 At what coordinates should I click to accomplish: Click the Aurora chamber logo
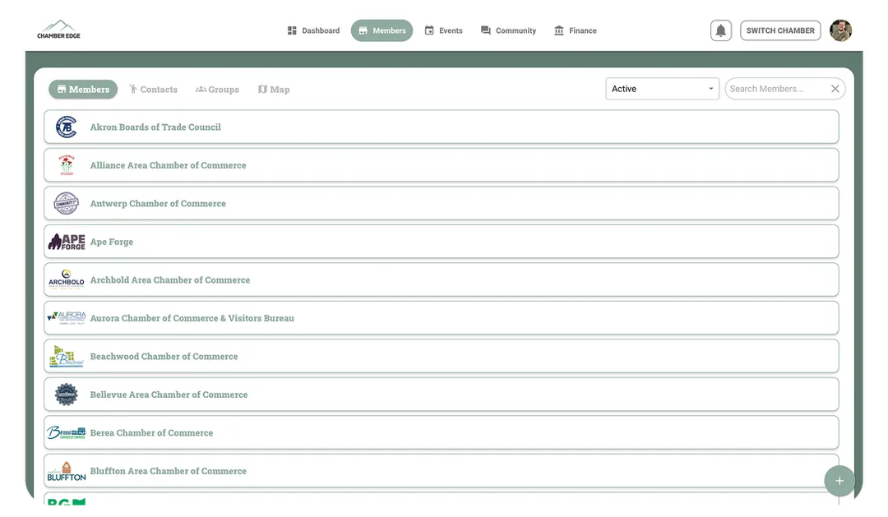[x=67, y=317]
